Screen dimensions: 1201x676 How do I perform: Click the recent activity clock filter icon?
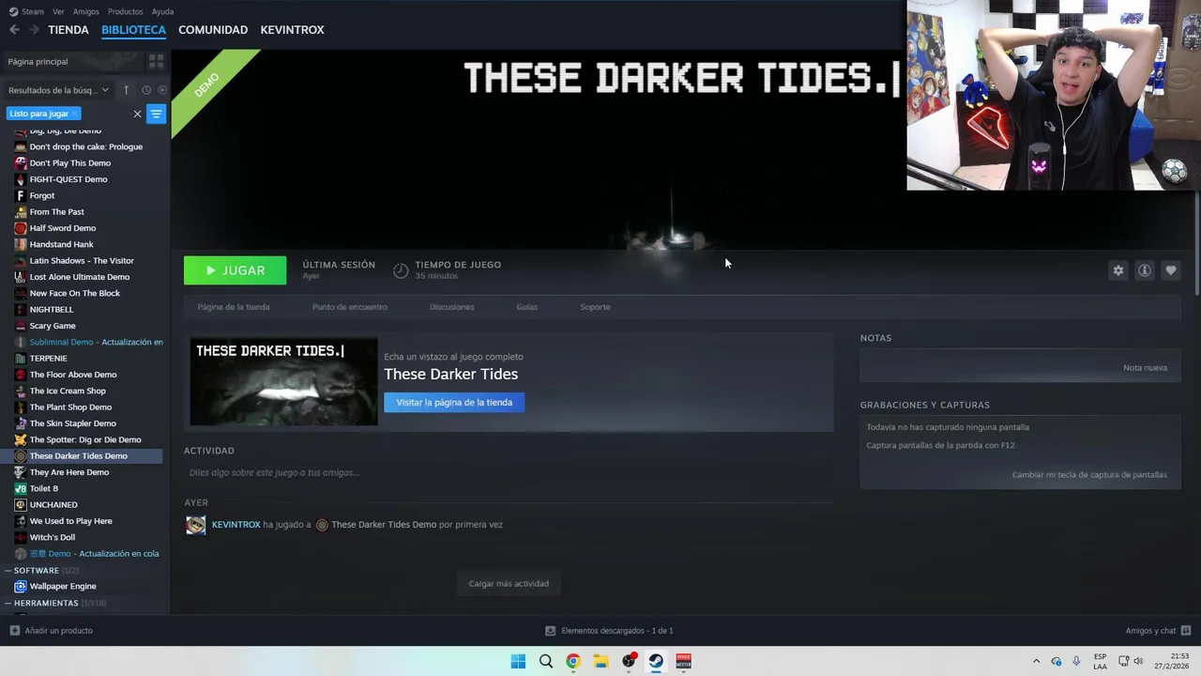pos(146,90)
